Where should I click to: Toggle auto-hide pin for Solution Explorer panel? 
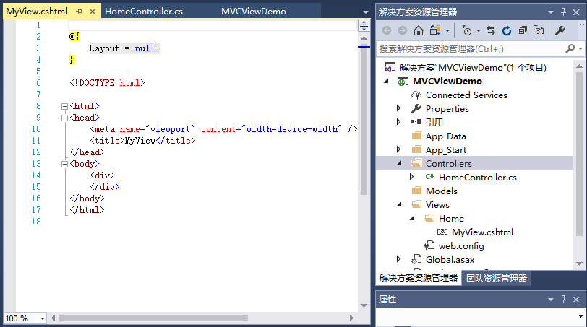pos(562,12)
